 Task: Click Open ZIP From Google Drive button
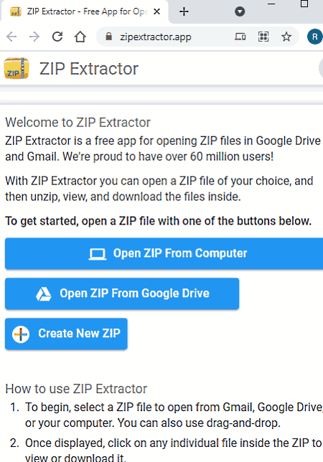[122, 293]
